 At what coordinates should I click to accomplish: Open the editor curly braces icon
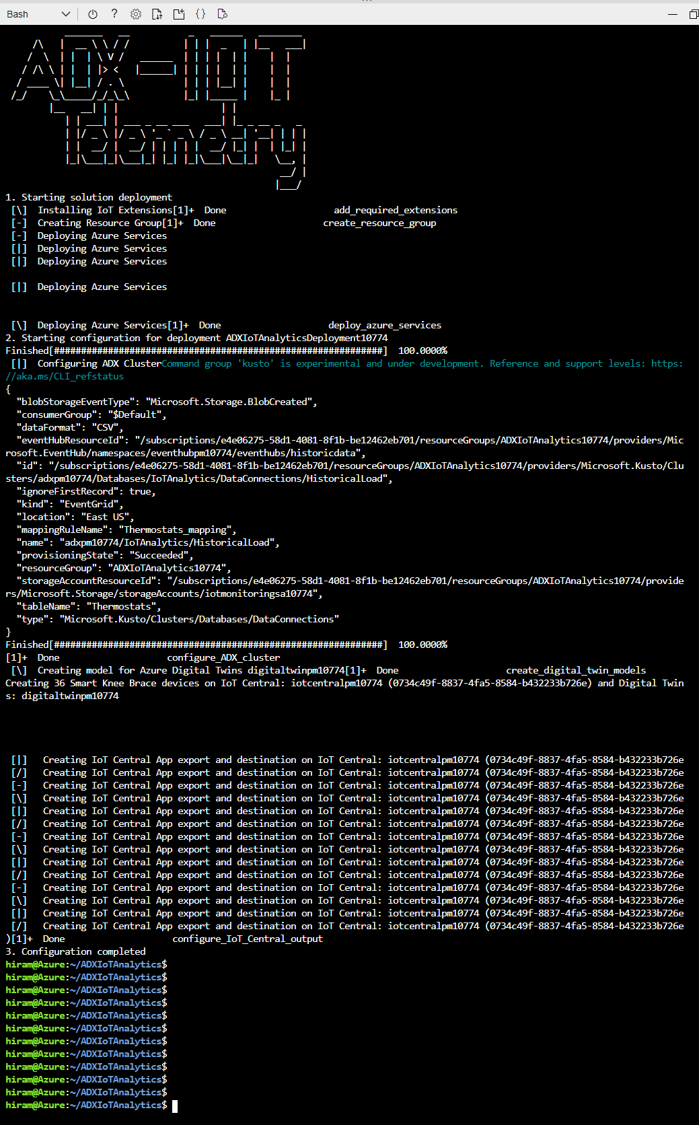200,14
